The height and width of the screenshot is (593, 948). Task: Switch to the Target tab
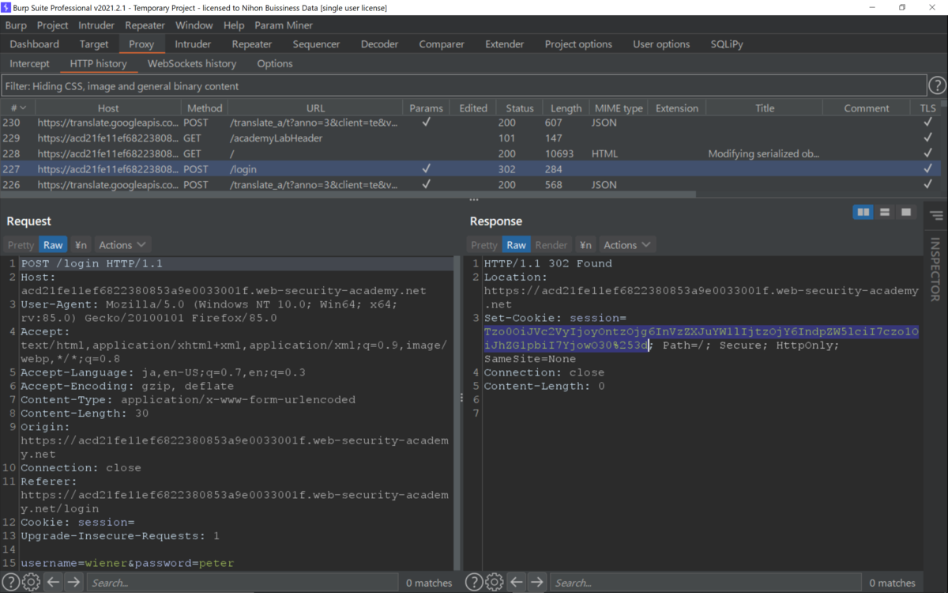[x=94, y=44]
